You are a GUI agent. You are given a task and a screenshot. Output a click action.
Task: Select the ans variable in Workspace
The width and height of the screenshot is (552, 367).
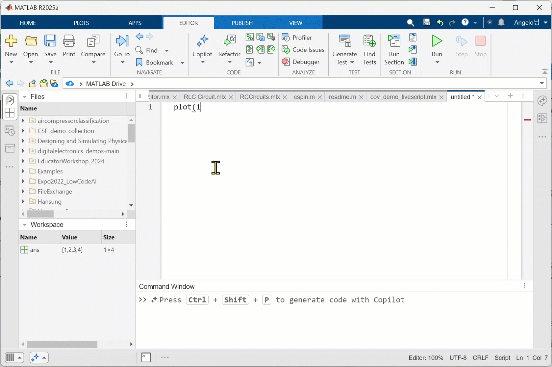77,250
